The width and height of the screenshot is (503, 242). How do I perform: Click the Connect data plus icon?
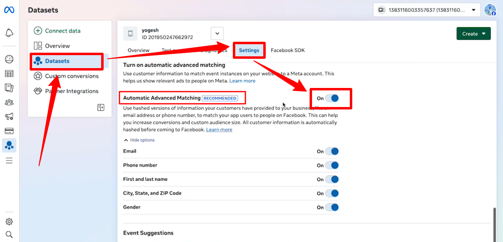click(x=38, y=31)
